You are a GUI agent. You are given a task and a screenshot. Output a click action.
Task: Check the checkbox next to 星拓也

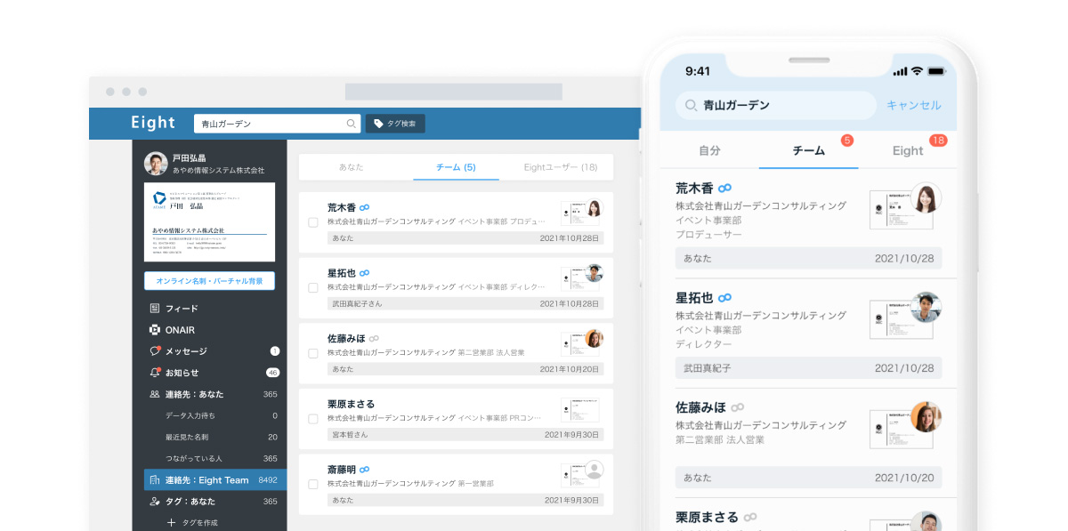(312, 286)
